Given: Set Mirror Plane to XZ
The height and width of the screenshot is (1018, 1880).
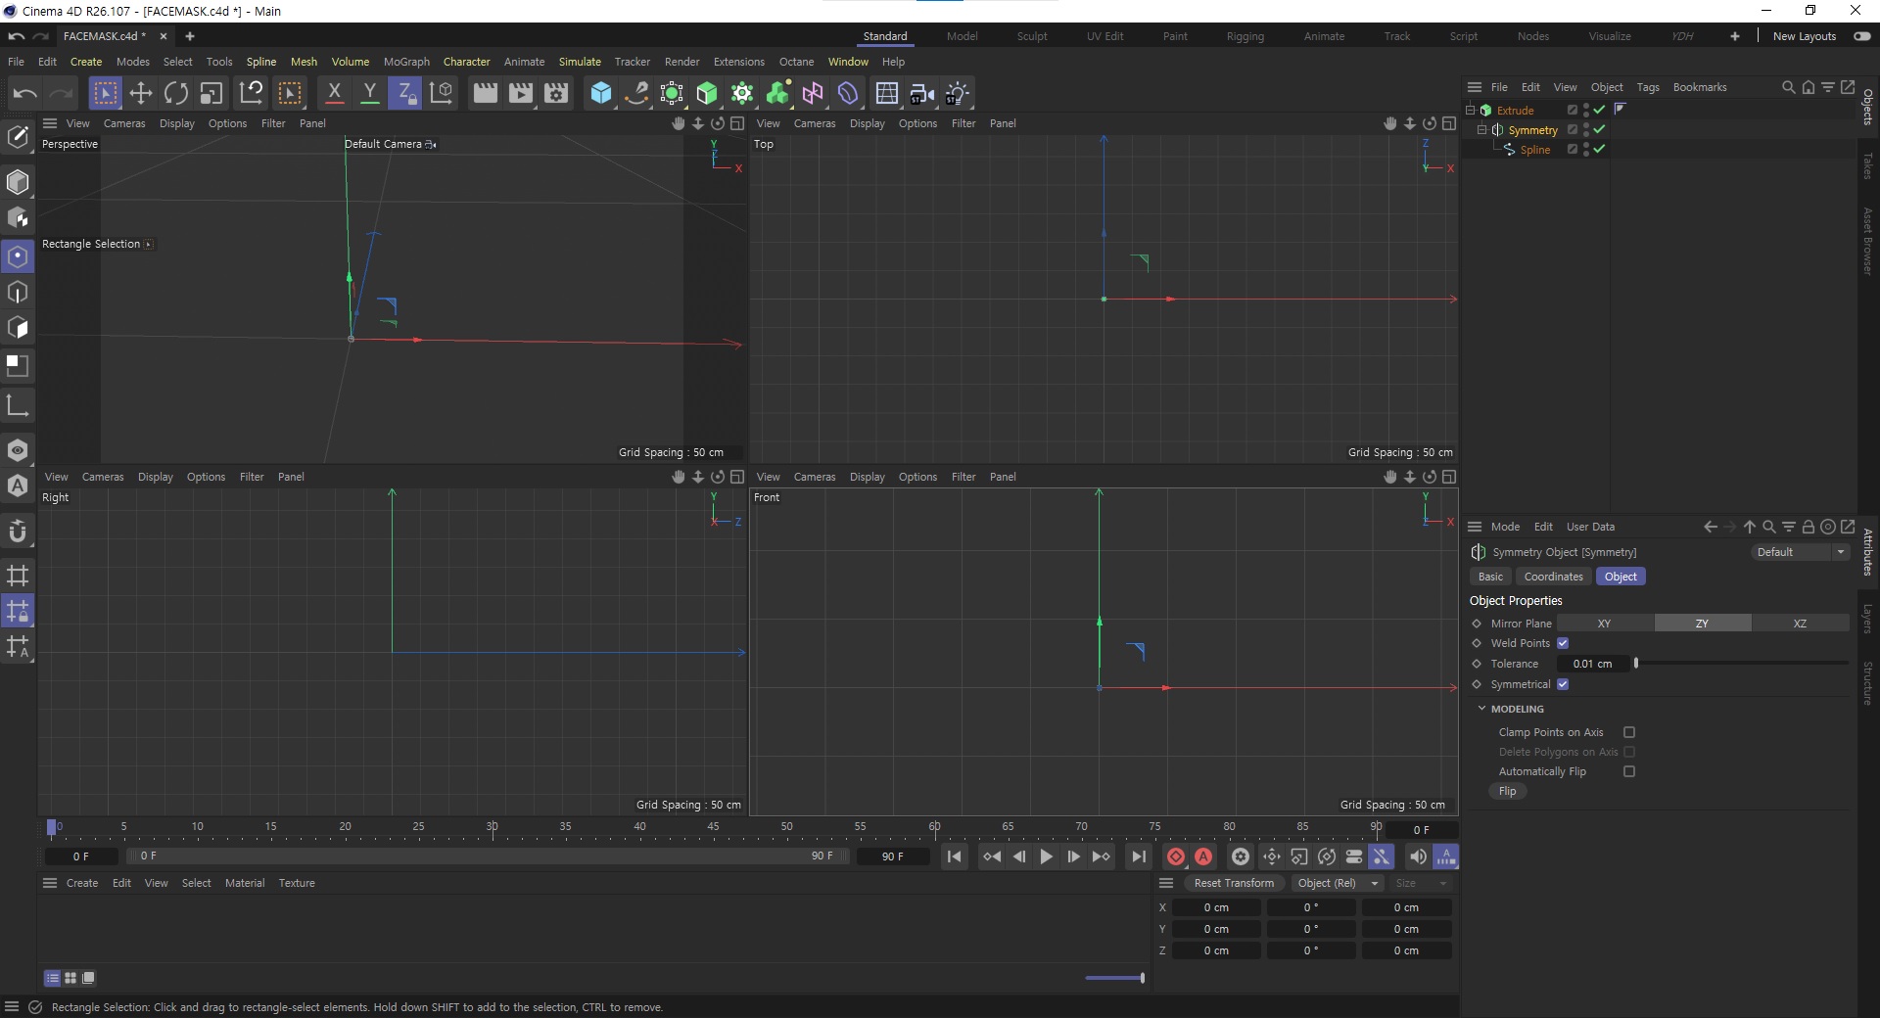Looking at the screenshot, I should pos(1800,624).
